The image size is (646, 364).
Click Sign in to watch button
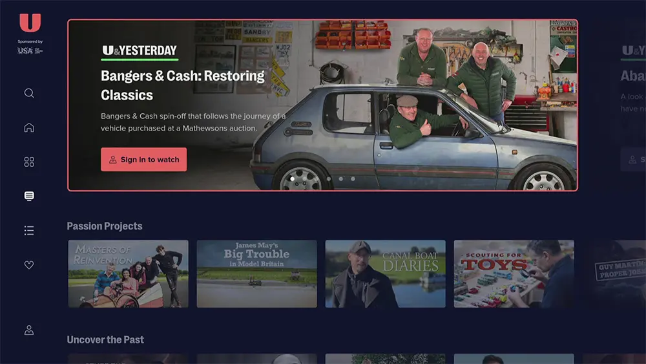[x=144, y=160]
